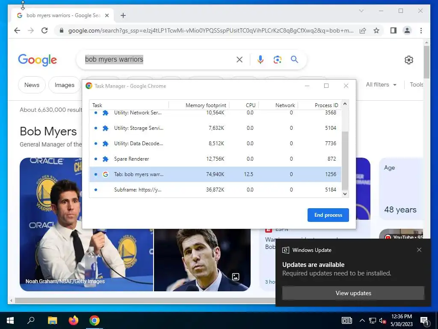The height and width of the screenshot is (329, 438).
Task: Open the tab search dropdown chevron
Action: click(361, 11)
